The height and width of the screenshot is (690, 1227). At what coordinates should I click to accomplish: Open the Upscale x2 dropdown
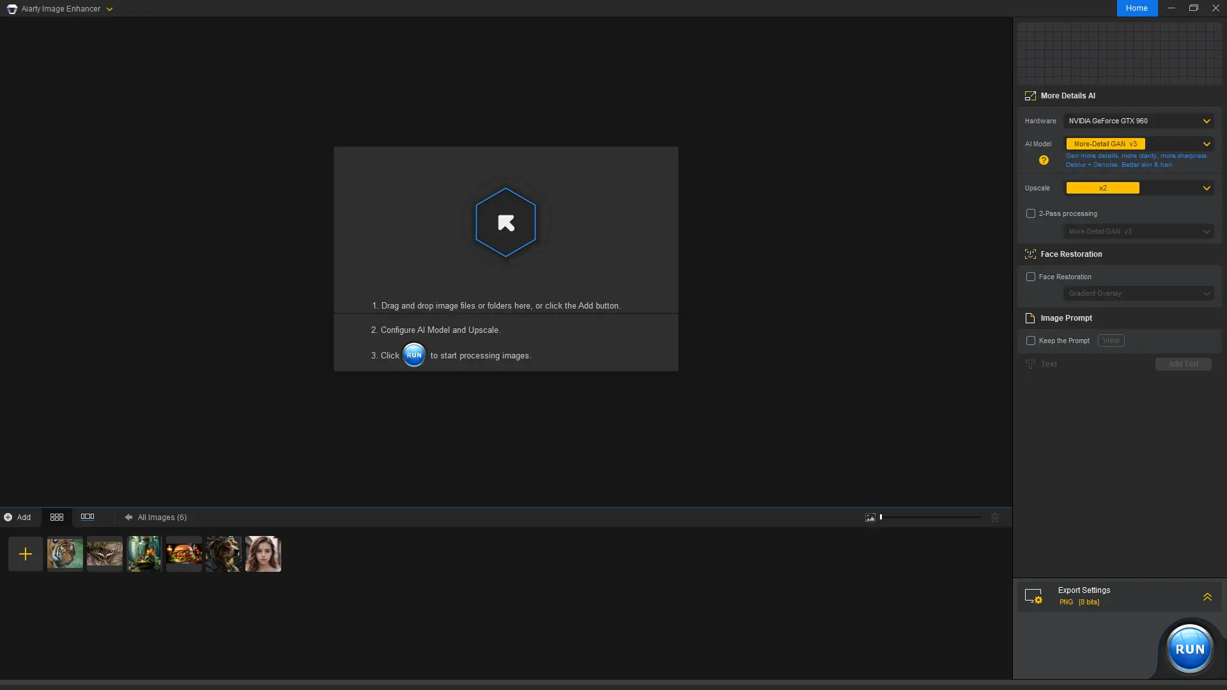[x=1139, y=188]
